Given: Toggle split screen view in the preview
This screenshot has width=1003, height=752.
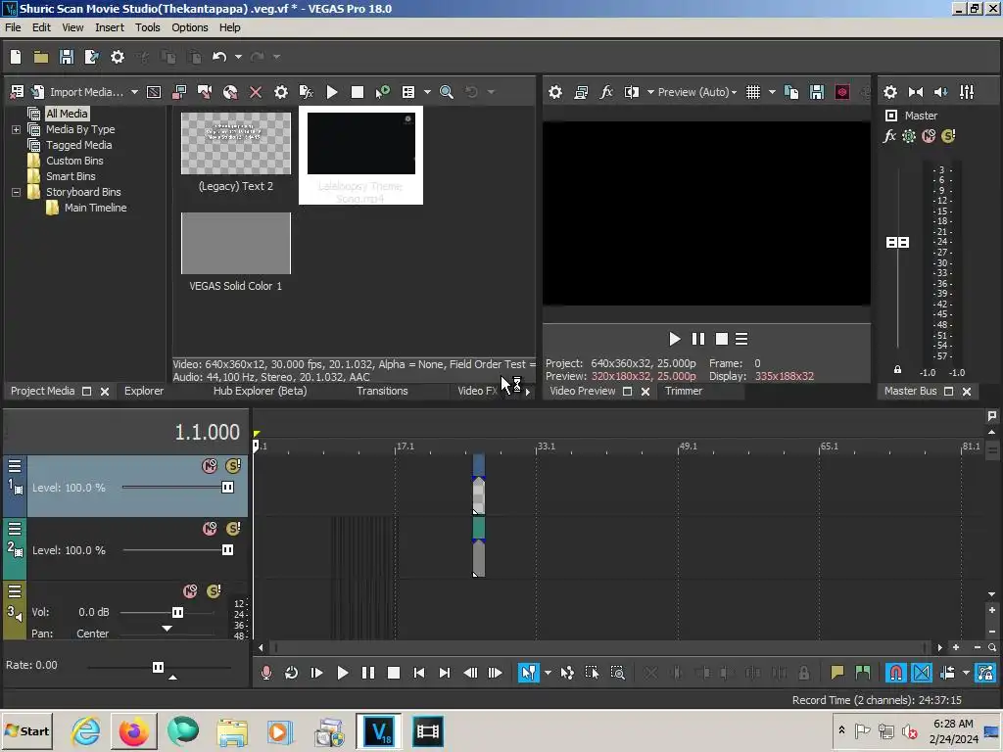Looking at the screenshot, I should click(632, 92).
